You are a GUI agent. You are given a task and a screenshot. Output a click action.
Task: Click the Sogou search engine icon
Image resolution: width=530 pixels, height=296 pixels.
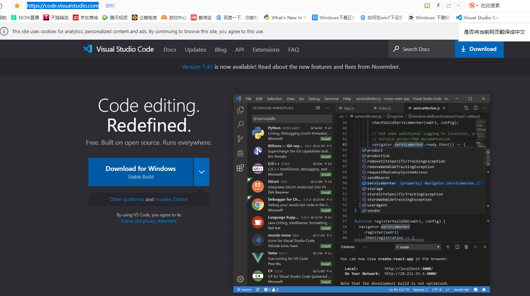[x=472, y=5]
